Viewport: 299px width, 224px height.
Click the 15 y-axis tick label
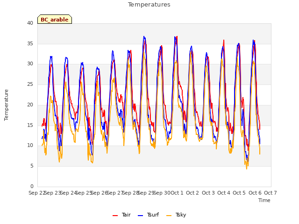(30, 125)
